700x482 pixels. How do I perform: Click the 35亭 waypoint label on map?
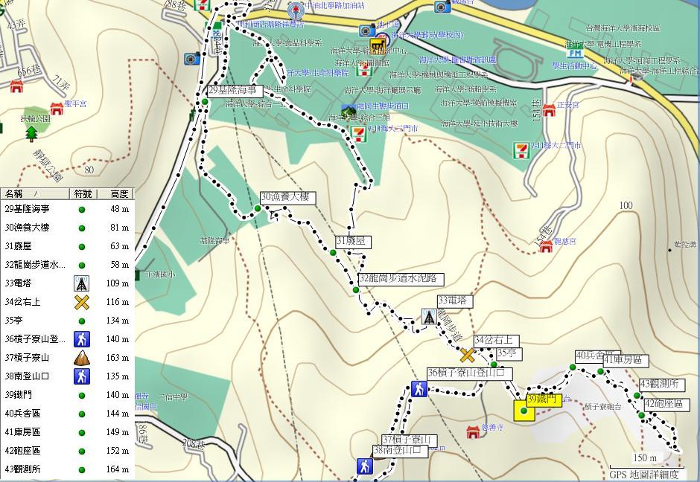(509, 353)
